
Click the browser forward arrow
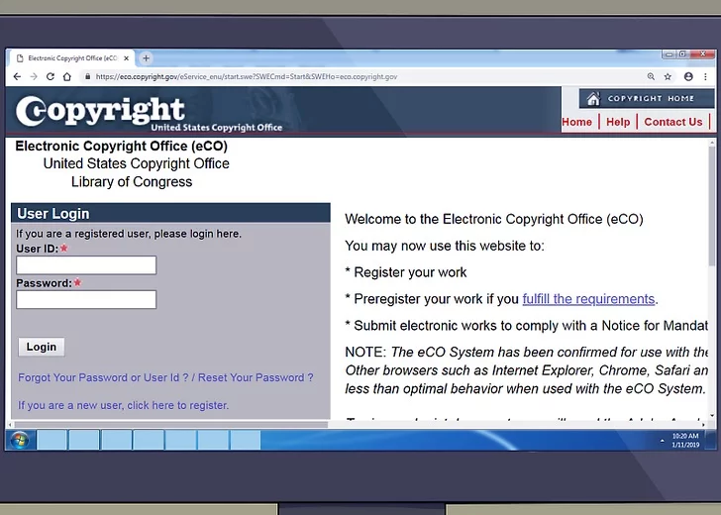[34, 76]
